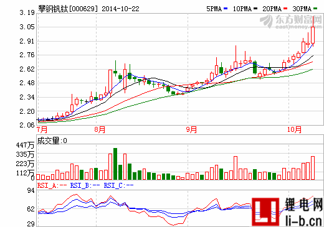
Task: Click the 94 RSI axis label
Action: pyautogui.click(x=31, y=190)
